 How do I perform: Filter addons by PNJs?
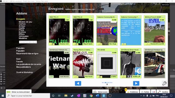pyautogui.click(x=21, y=30)
